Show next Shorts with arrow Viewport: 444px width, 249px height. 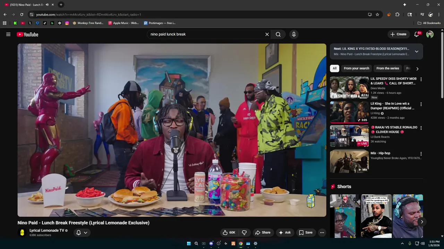tap(422, 222)
